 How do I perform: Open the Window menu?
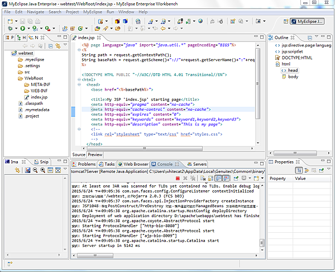point(126,12)
